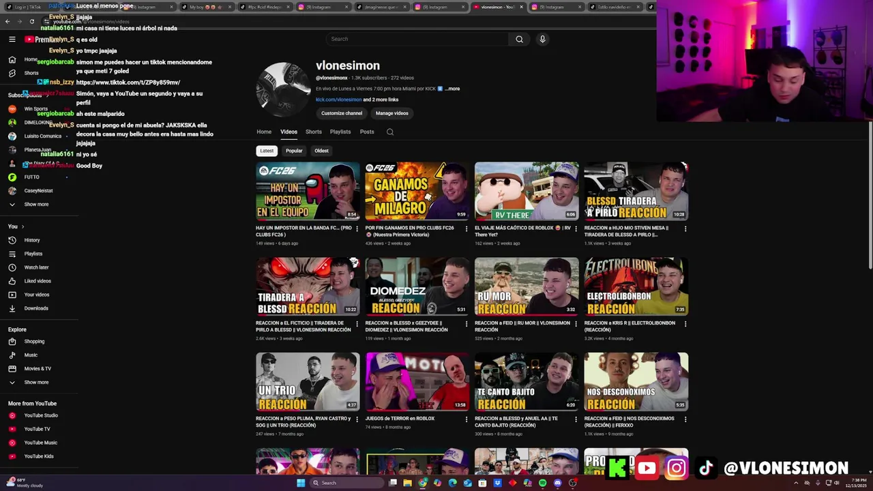Play the GANAMOS DE MILAGRO video thumbnail
Screen dimensions: 873x491
coord(417,191)
